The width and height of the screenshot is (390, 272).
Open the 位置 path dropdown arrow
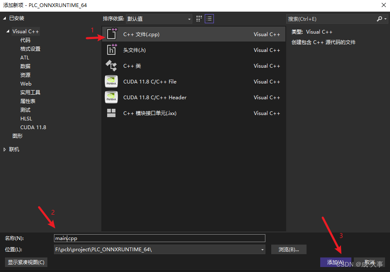261,249
